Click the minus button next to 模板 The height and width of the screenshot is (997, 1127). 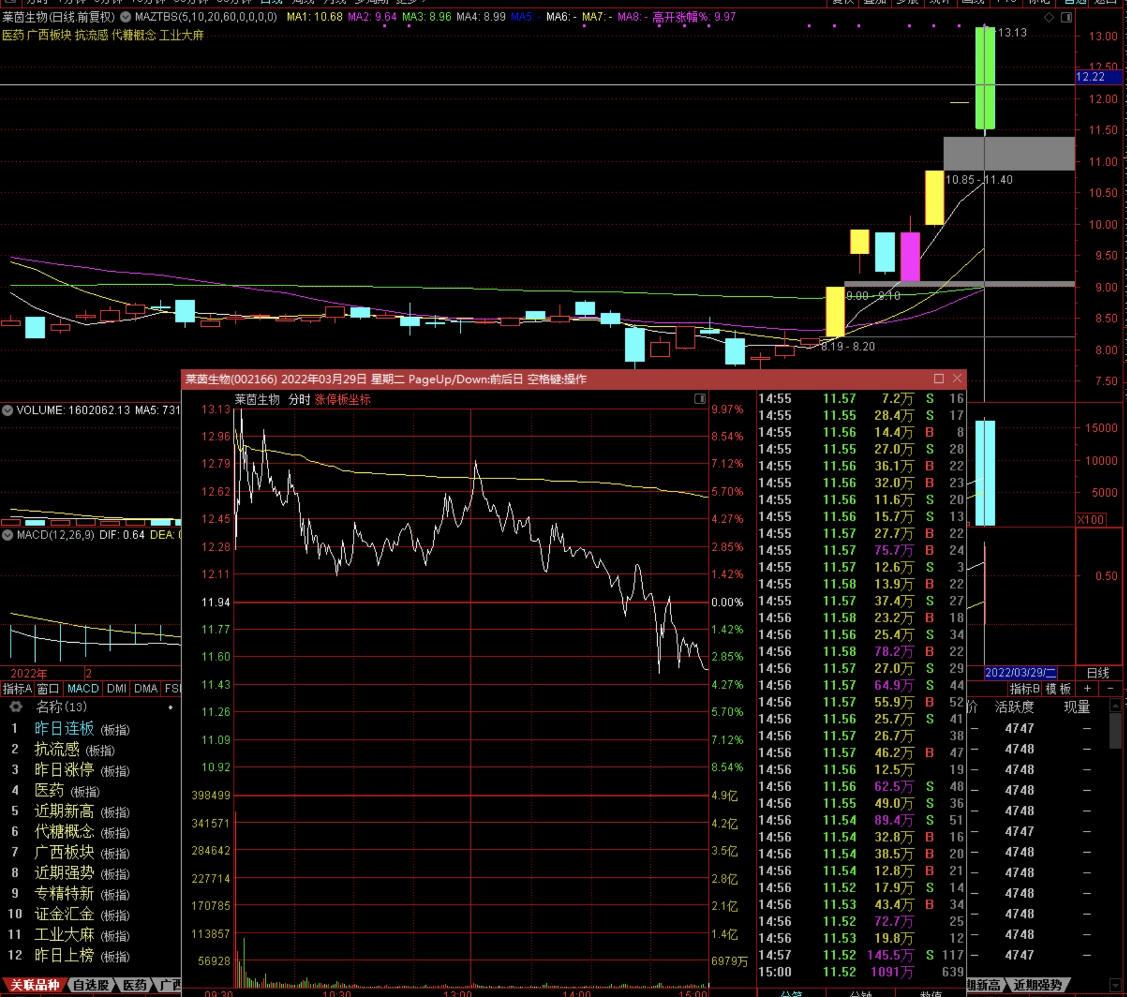pyautogui.click(x=1110, y=688)
